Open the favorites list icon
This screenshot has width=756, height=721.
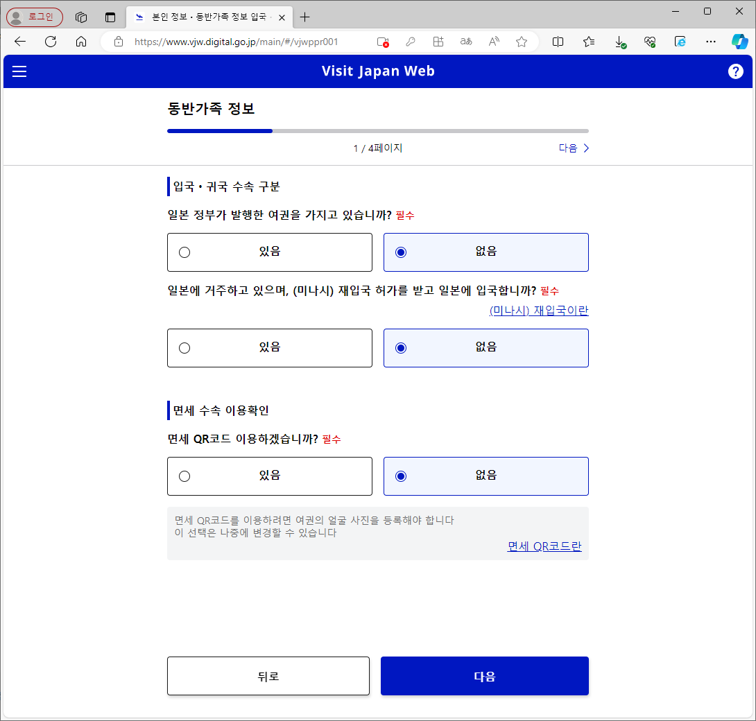point(589,42)
